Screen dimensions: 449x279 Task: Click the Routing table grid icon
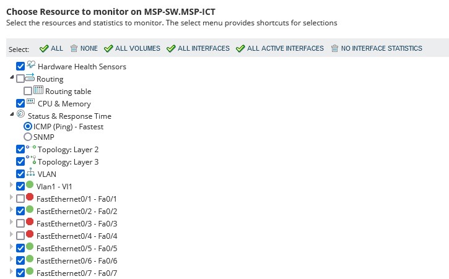(x=38, y=90)
